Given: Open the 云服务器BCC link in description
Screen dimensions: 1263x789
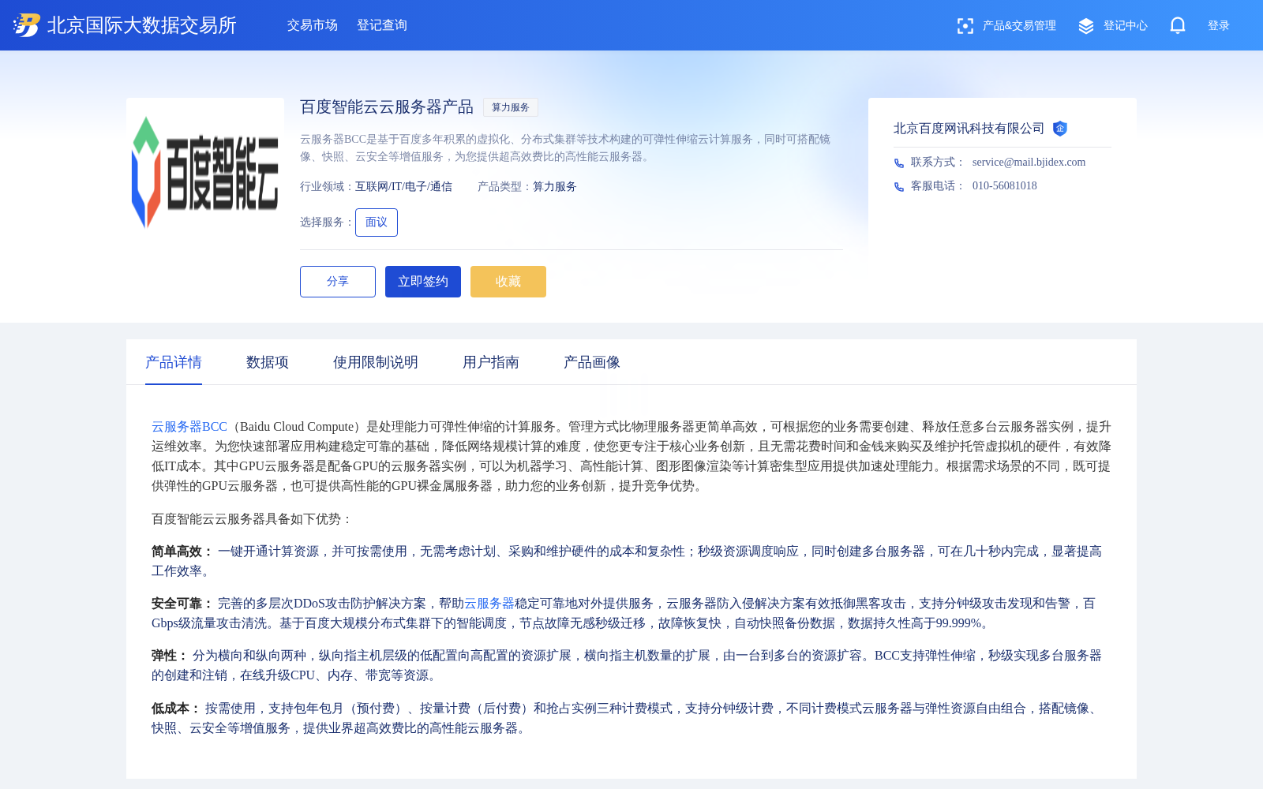Looking at the screenshot, I should pyautogui.click(x=189, y=427).
